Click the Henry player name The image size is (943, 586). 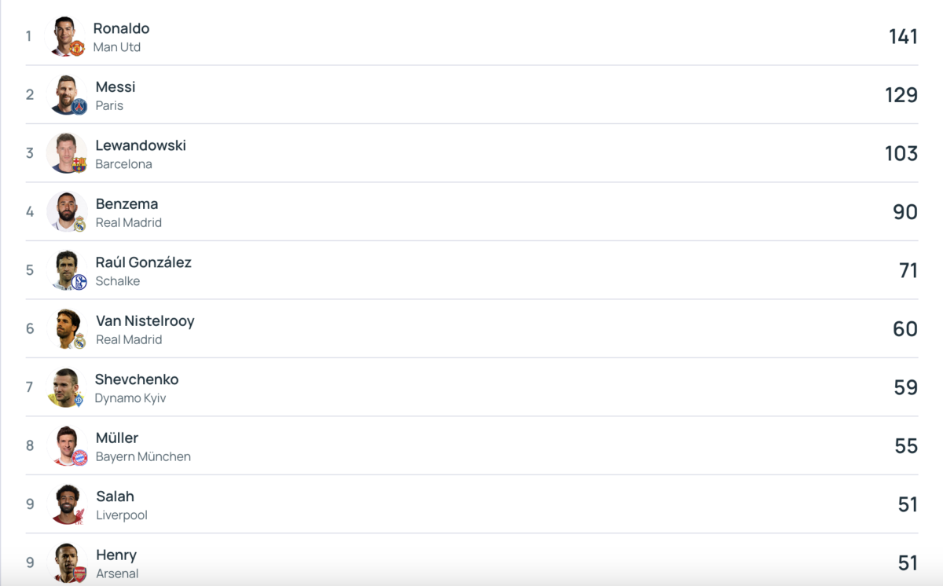(x=116, y=555)
